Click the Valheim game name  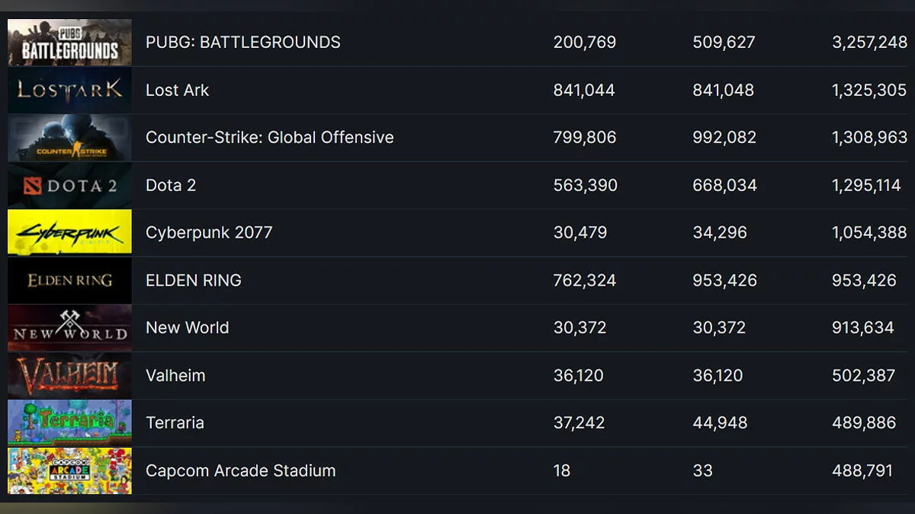click(175, 375)
